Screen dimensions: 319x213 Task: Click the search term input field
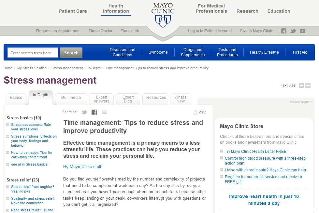point(33,53)
